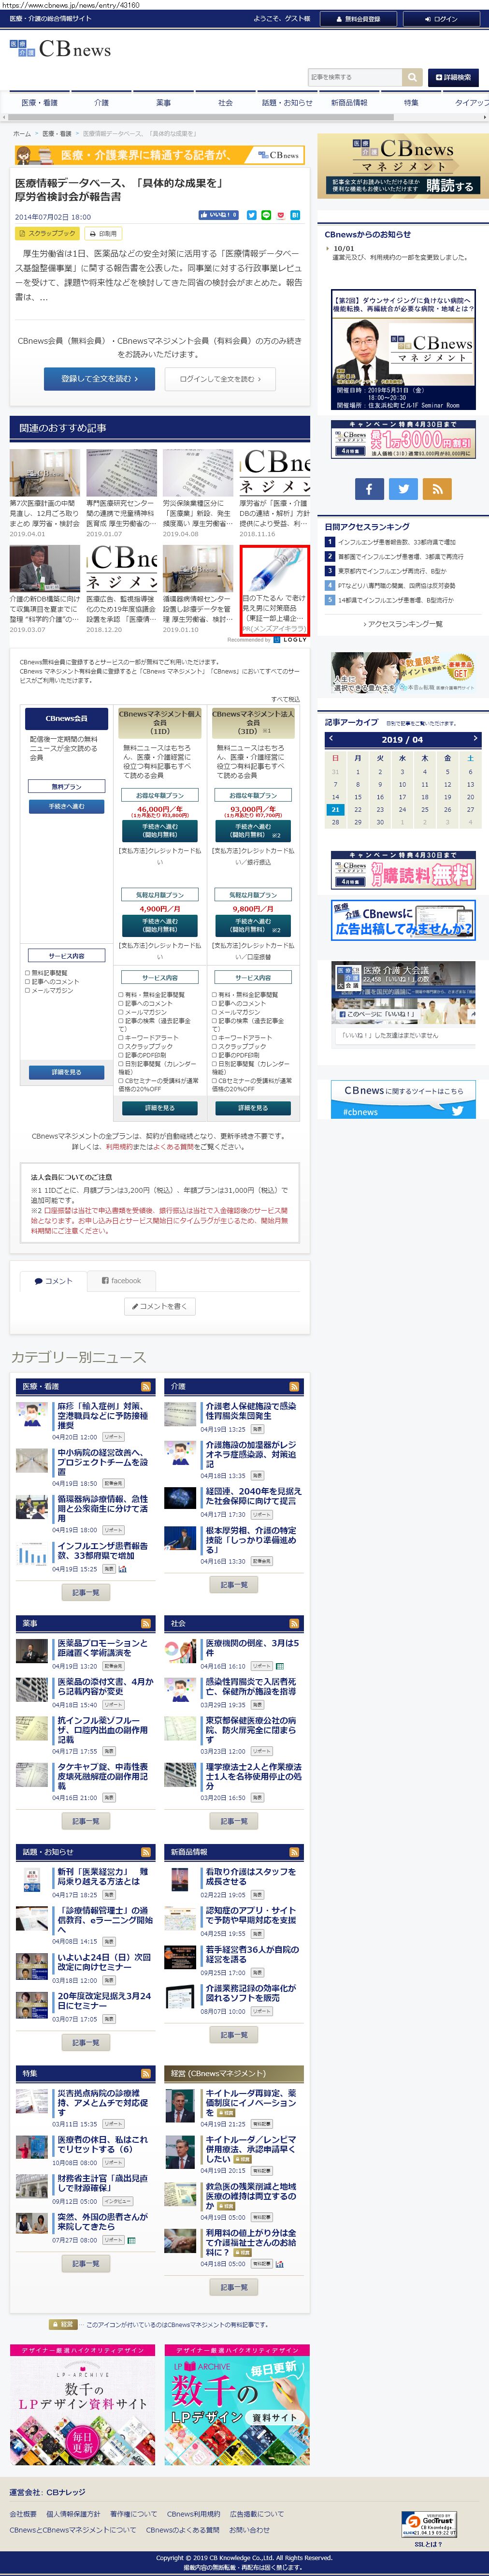Click into the 記事を検索する search field
Viewport: 489px width, 2576px height.
point(355,77)
